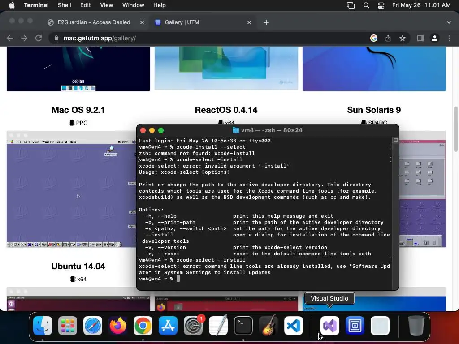Open System Settings with update badge
This screenshot has width=459, height=344.
[193, 326]
